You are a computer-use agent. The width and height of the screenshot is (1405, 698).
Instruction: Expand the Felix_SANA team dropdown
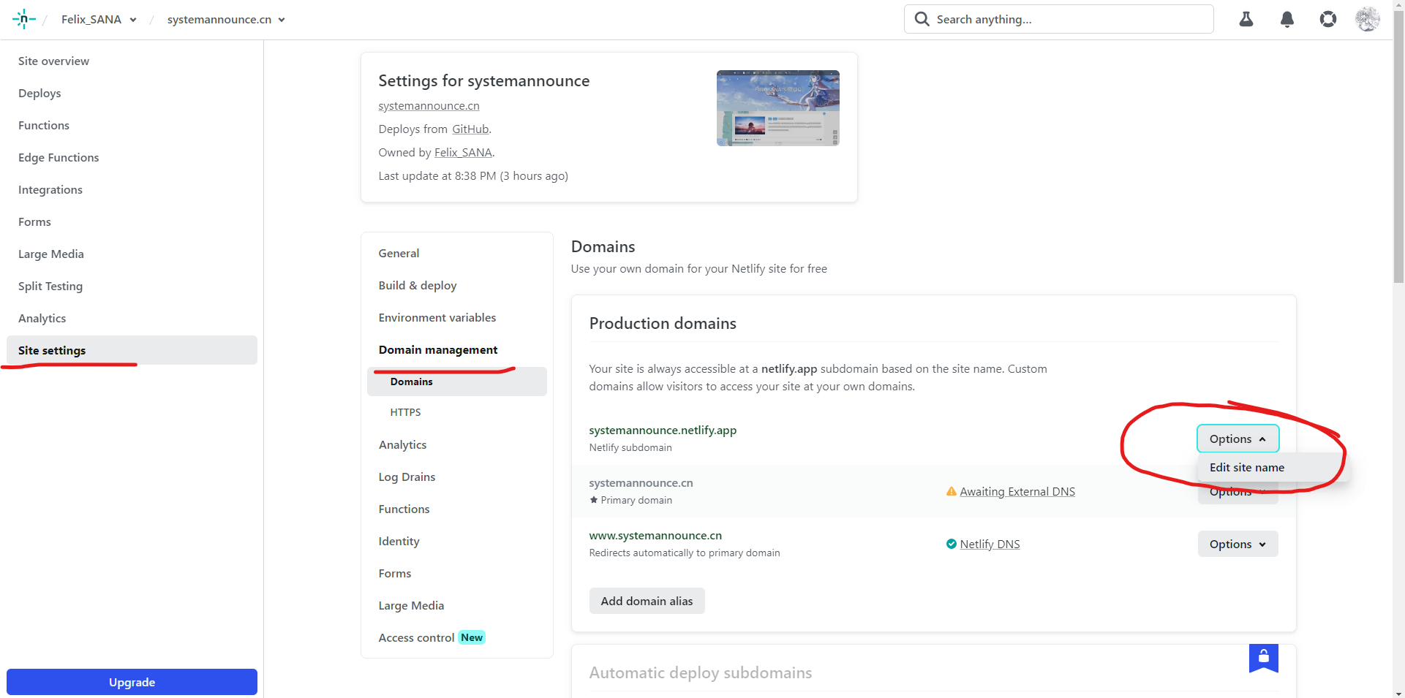pyautogui.click(x=99, y=19)
